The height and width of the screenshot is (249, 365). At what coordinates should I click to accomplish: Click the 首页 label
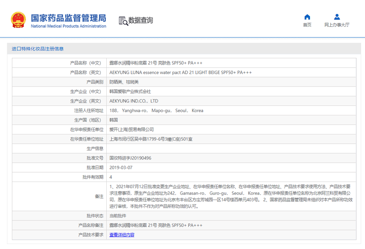pos(307,24)
